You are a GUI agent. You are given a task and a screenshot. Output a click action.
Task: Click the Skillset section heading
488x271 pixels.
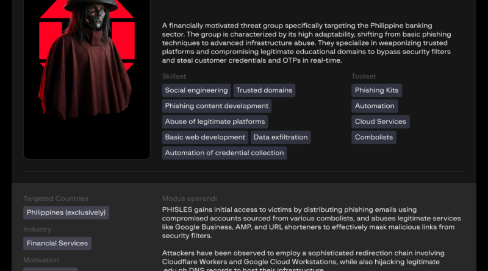pyautogui.click(x=174, y=76)
